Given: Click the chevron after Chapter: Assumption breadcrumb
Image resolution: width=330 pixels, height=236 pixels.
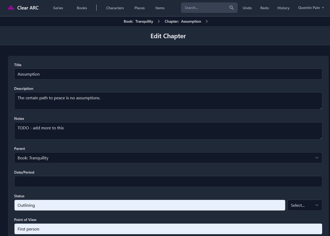Looking at the screenshot, I should click(207, 21).
